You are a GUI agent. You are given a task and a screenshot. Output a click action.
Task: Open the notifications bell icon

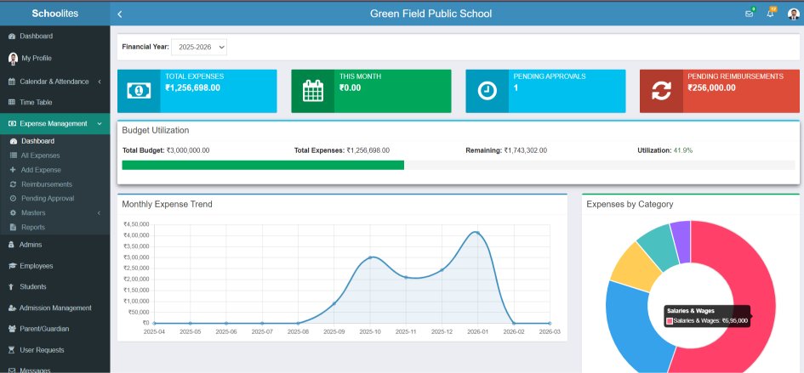[x=770, y=14]
